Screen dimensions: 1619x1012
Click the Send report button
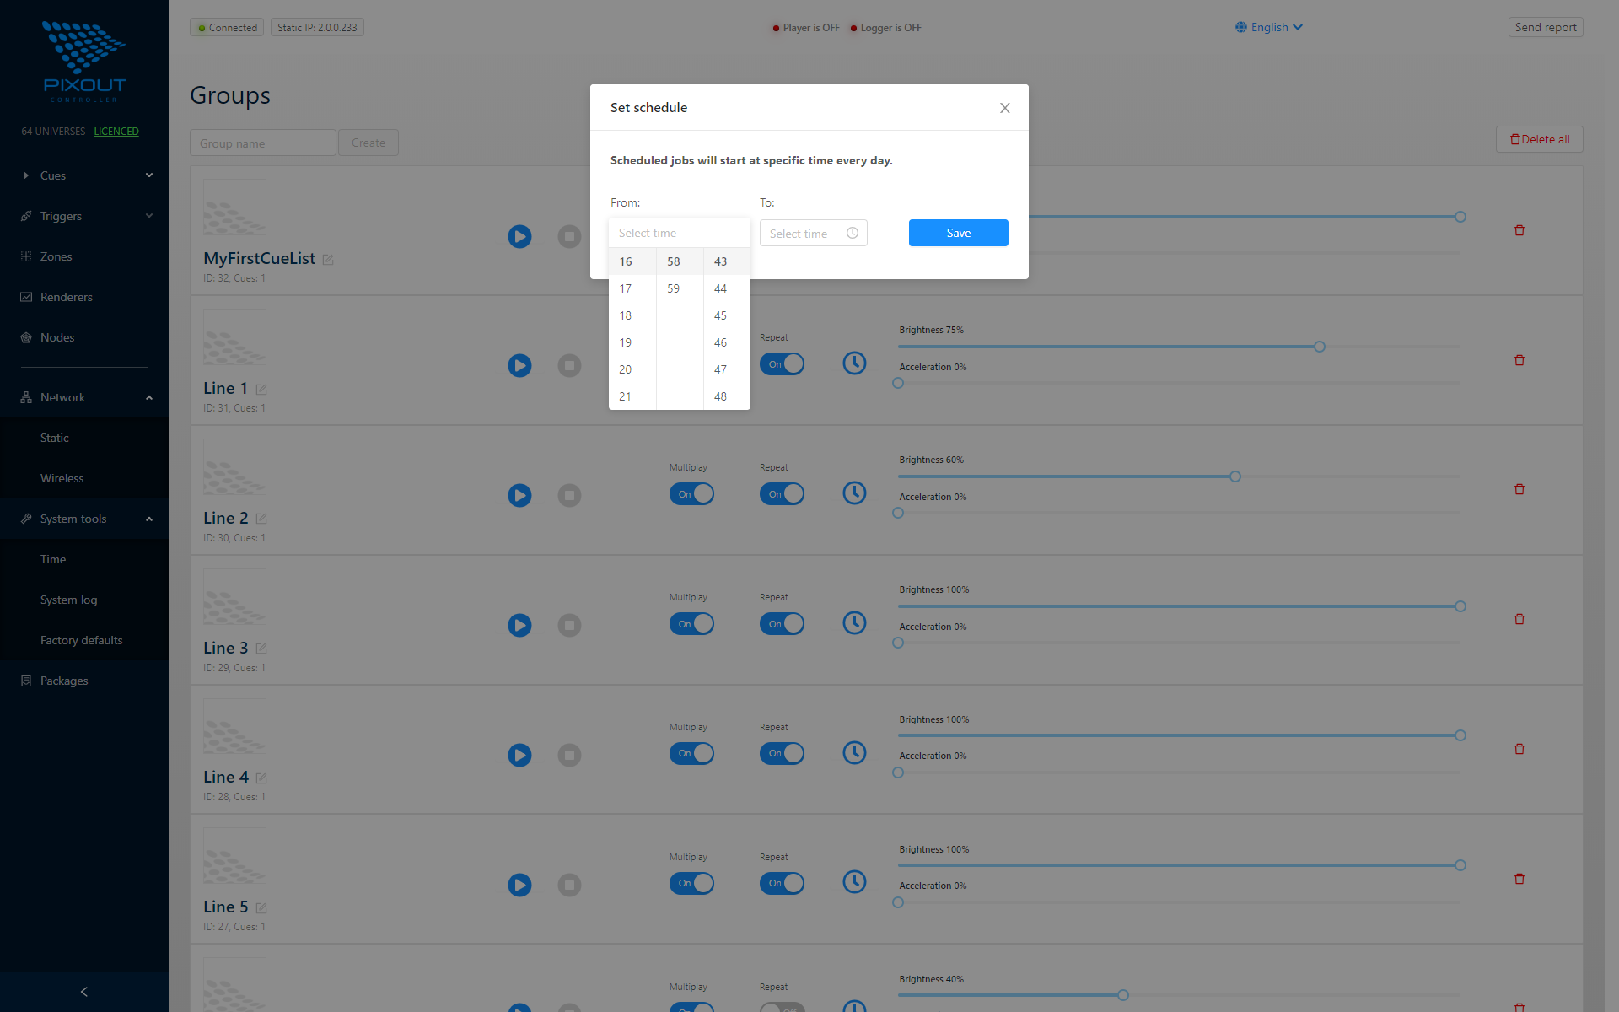click(x=1545, y=26)
